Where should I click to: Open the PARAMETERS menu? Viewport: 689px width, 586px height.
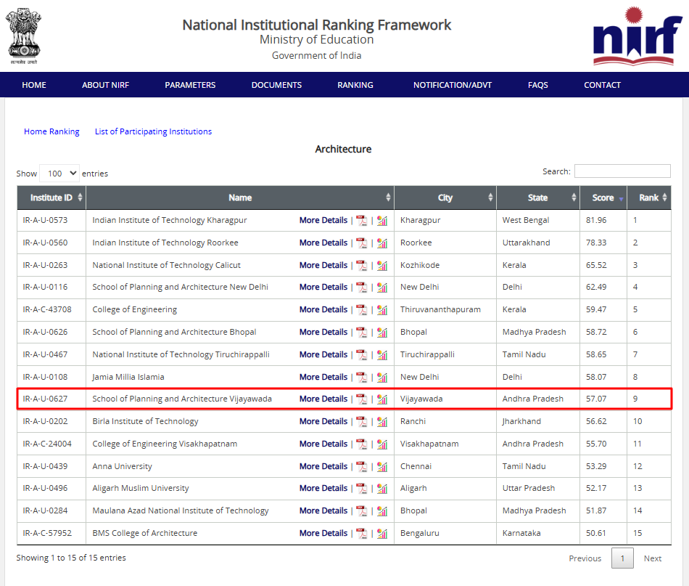tap(190, 85)
